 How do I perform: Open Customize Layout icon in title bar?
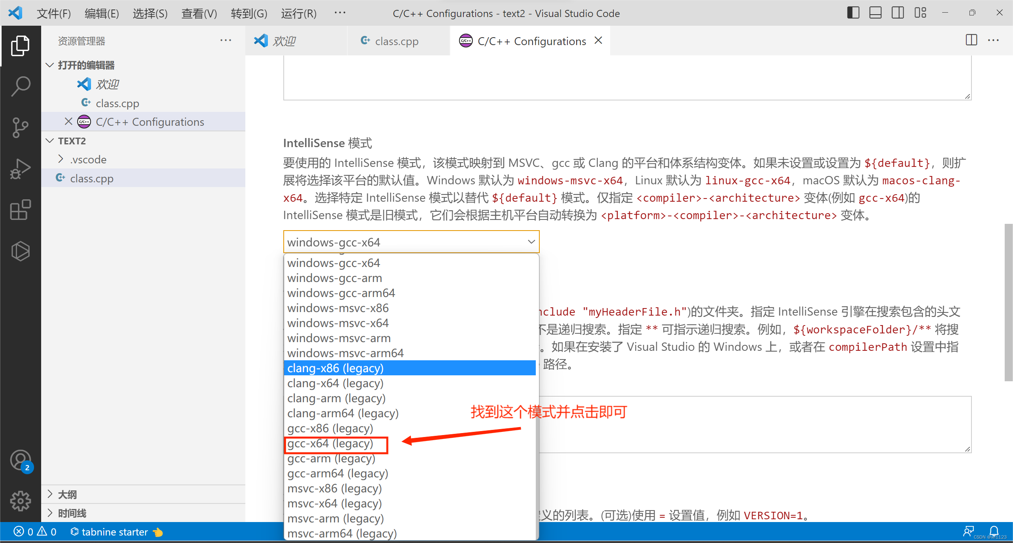point(920,13)
